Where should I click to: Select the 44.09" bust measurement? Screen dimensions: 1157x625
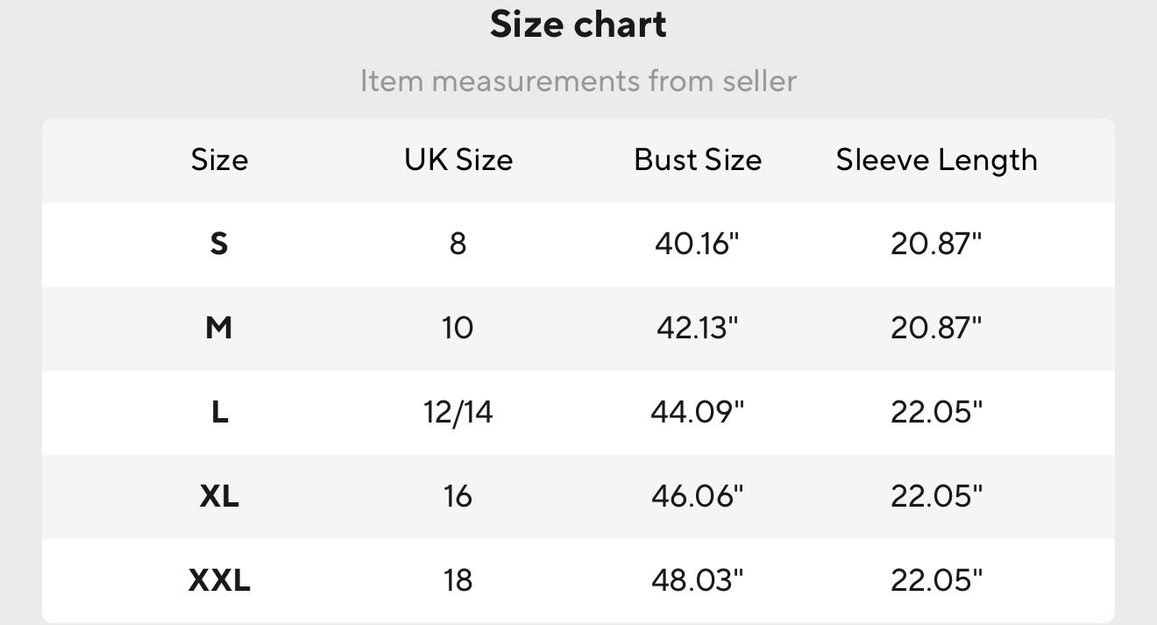pyautogui.click(x=698, y=412)
